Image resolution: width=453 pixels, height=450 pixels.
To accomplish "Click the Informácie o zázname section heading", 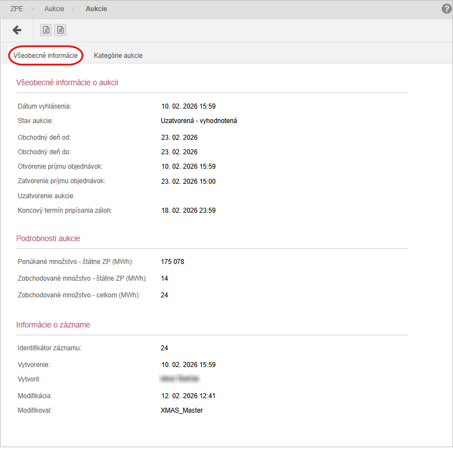I will (53, 325).
